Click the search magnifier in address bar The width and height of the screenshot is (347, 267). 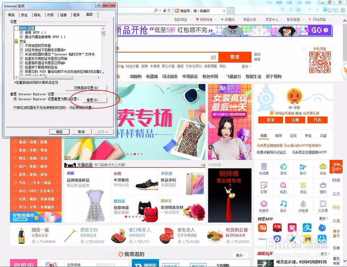click(x=156, y=10)
